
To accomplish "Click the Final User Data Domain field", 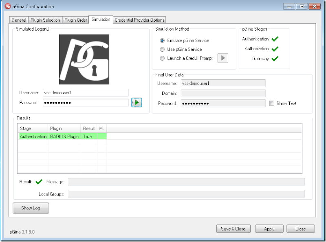I will [223, 93].
